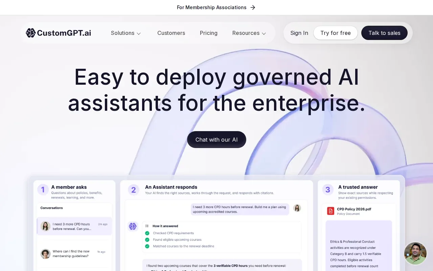
Task: Click the green check beside Found eligible upcoming courses
Action: [x=147, y=239]
